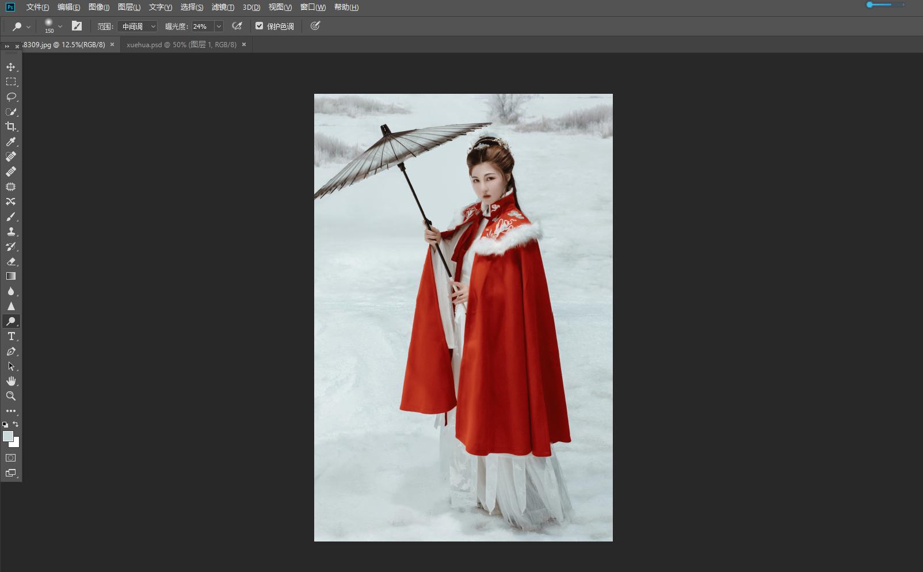Activate the Clone Stamp tool
The image size is (923, 572).
click(x=11, y=231)
